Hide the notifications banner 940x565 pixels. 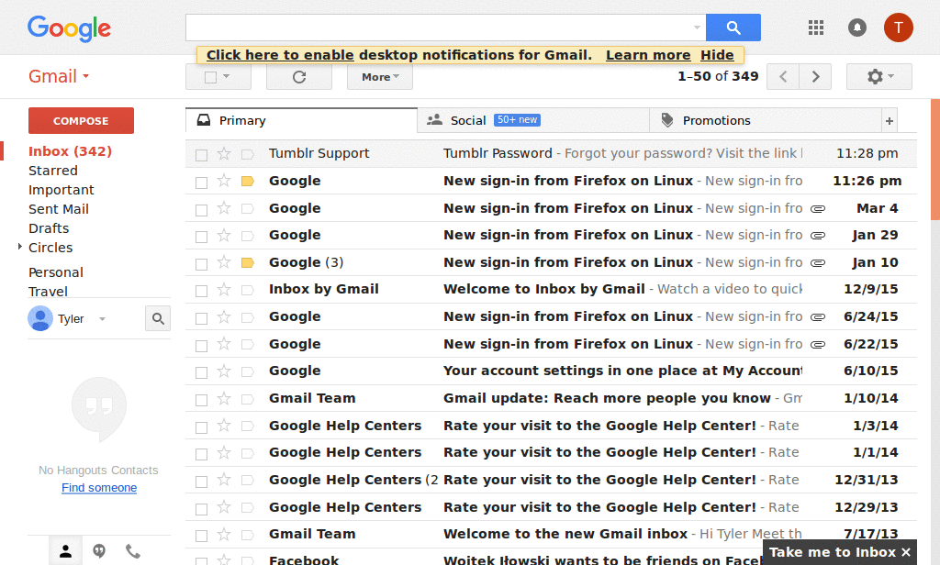coord(717,55)
